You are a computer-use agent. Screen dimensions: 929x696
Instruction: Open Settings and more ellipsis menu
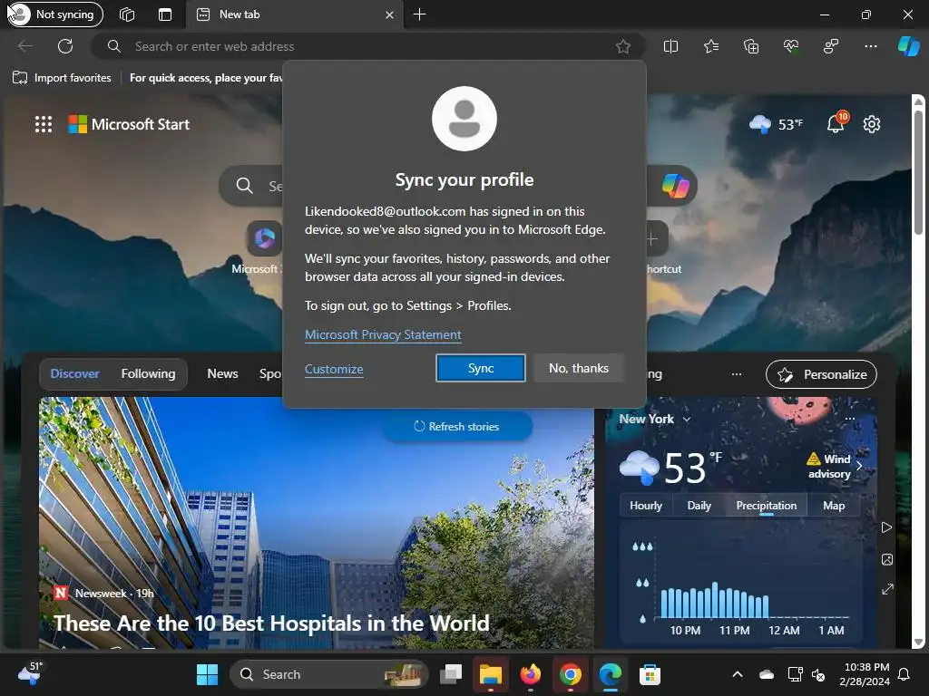pyautogui.click(x=870, y=46)
